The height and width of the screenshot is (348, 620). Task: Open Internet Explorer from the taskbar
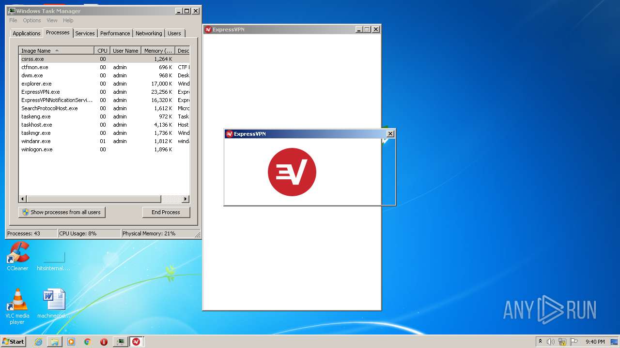[38, 342]
